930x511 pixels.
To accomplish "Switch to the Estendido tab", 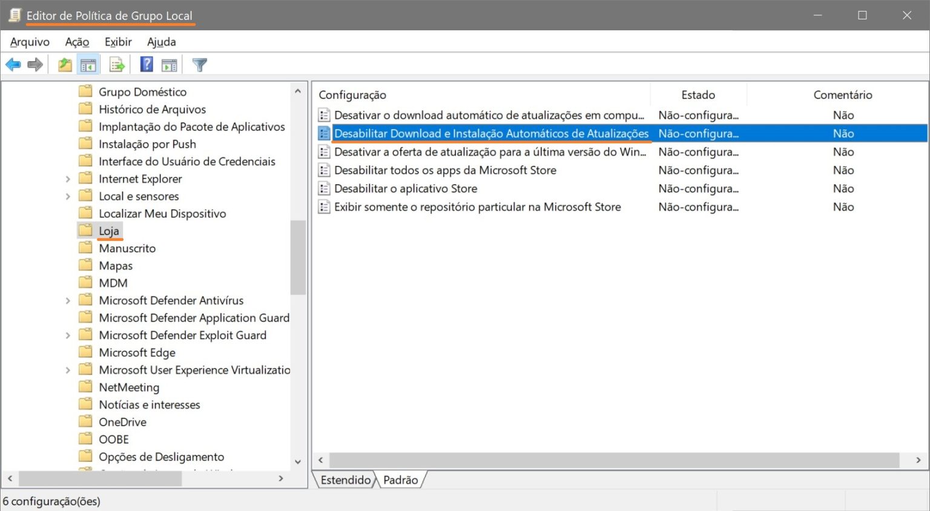I will [x=344, y=480].
